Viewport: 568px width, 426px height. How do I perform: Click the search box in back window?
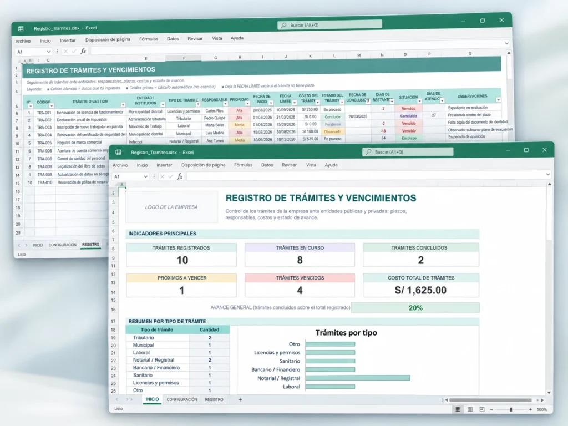tap(329, 24)
